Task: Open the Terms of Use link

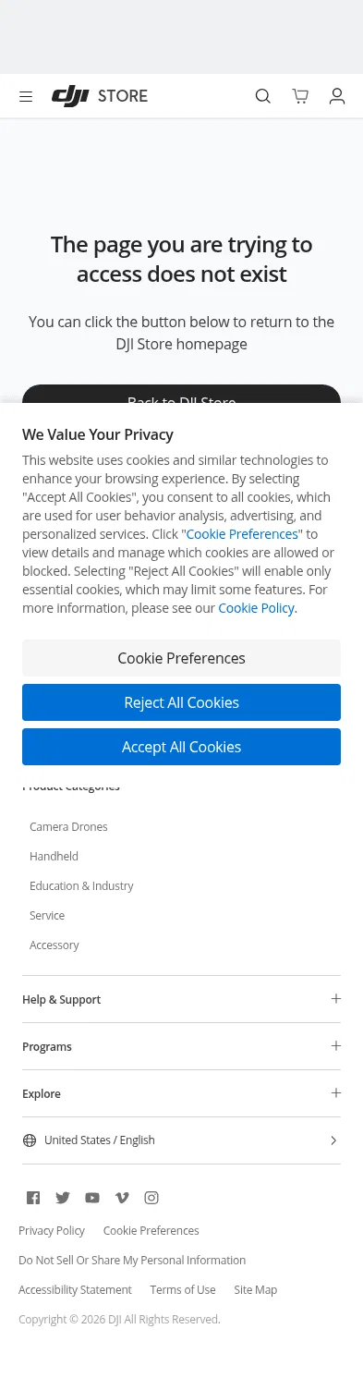Action: point(183,1289)
